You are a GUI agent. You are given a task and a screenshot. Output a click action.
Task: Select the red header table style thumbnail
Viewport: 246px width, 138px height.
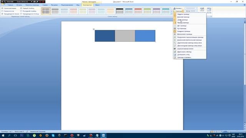(138, 11)
